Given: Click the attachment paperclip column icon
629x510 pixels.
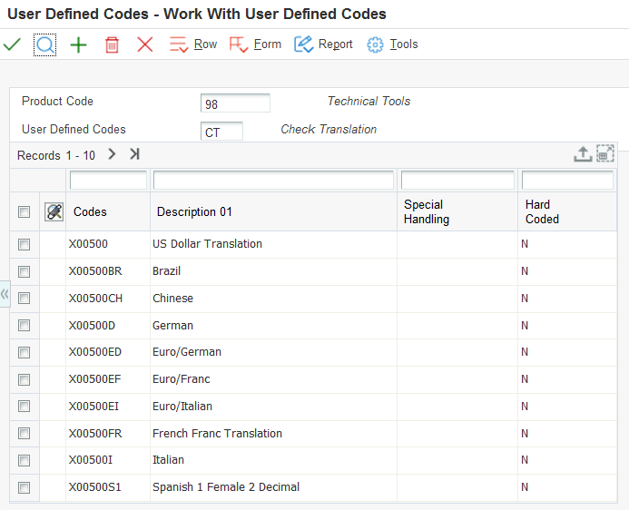Looking at the screenshot, I should tap(54, 211).
